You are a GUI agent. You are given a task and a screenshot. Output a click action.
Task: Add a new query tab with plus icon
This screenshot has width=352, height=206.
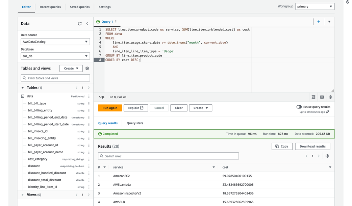pyautogui.click(x=319, y=22)
